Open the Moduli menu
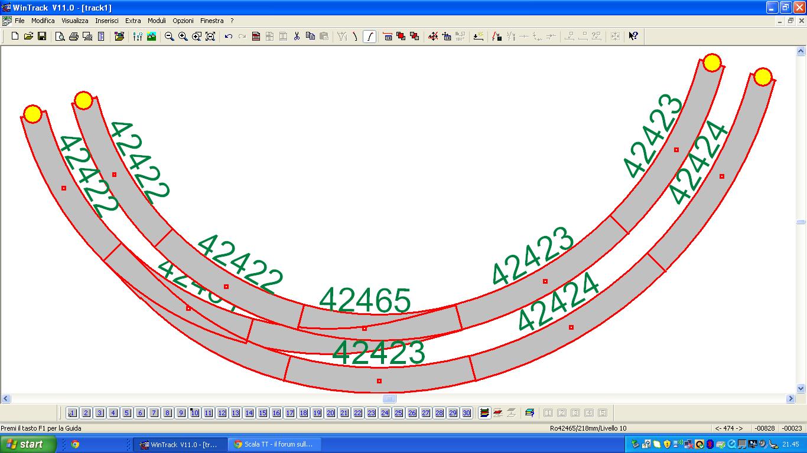Screen dimensions: 807x453 157,21
